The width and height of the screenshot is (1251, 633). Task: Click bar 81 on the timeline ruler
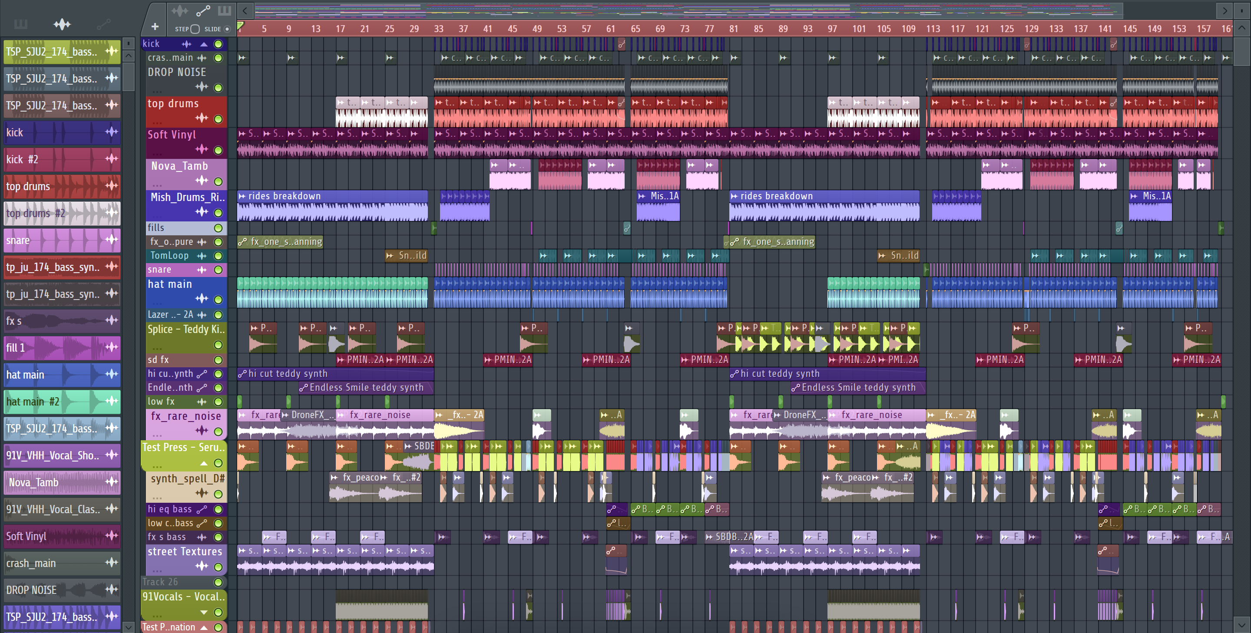coord(734,29)
